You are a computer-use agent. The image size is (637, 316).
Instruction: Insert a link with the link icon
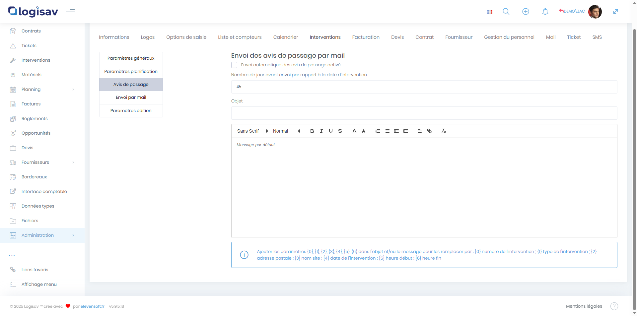429,131
